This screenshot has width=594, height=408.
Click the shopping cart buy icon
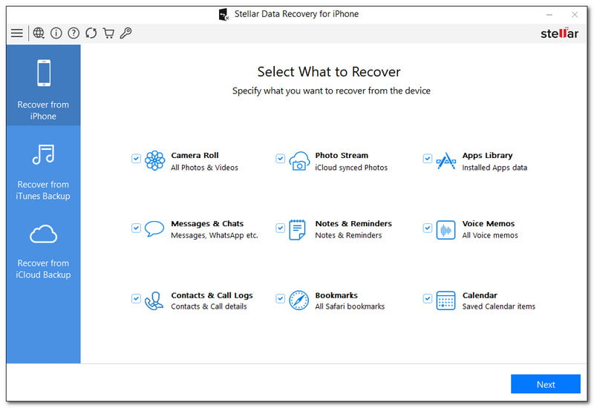point(108,33)
